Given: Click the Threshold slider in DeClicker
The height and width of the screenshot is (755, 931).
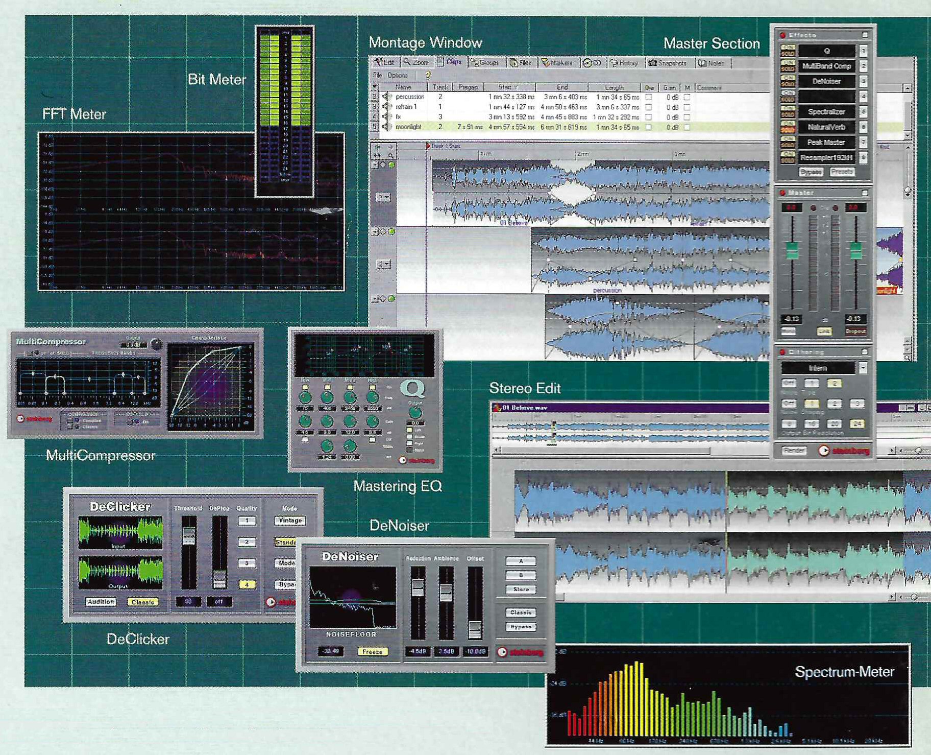Looking at the screenshot, I should 189,536.
